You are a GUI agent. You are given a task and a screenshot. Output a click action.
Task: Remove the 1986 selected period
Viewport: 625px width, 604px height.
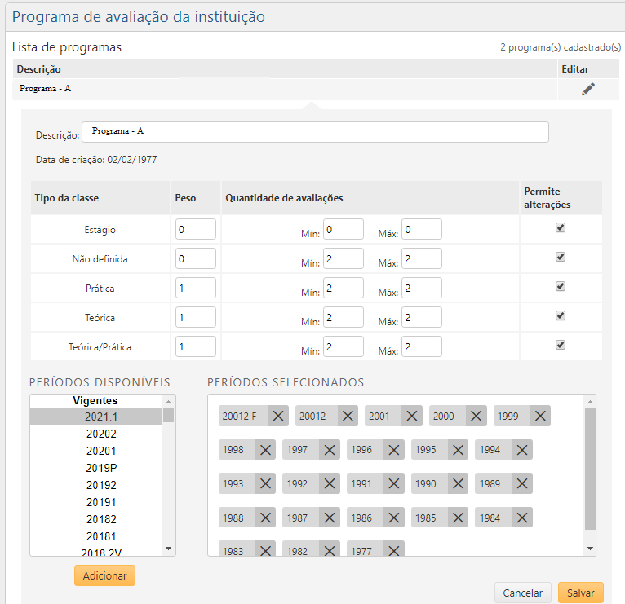click(394, 518)
